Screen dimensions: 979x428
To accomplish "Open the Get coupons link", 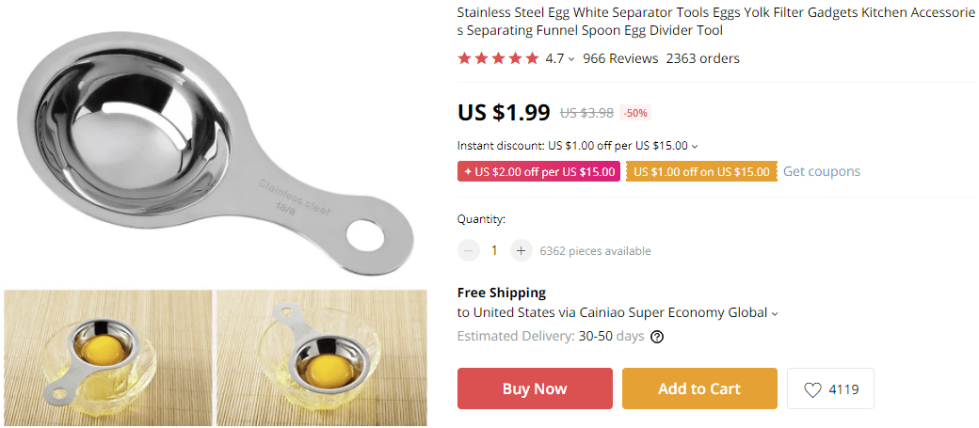I will tap(821, 171).
